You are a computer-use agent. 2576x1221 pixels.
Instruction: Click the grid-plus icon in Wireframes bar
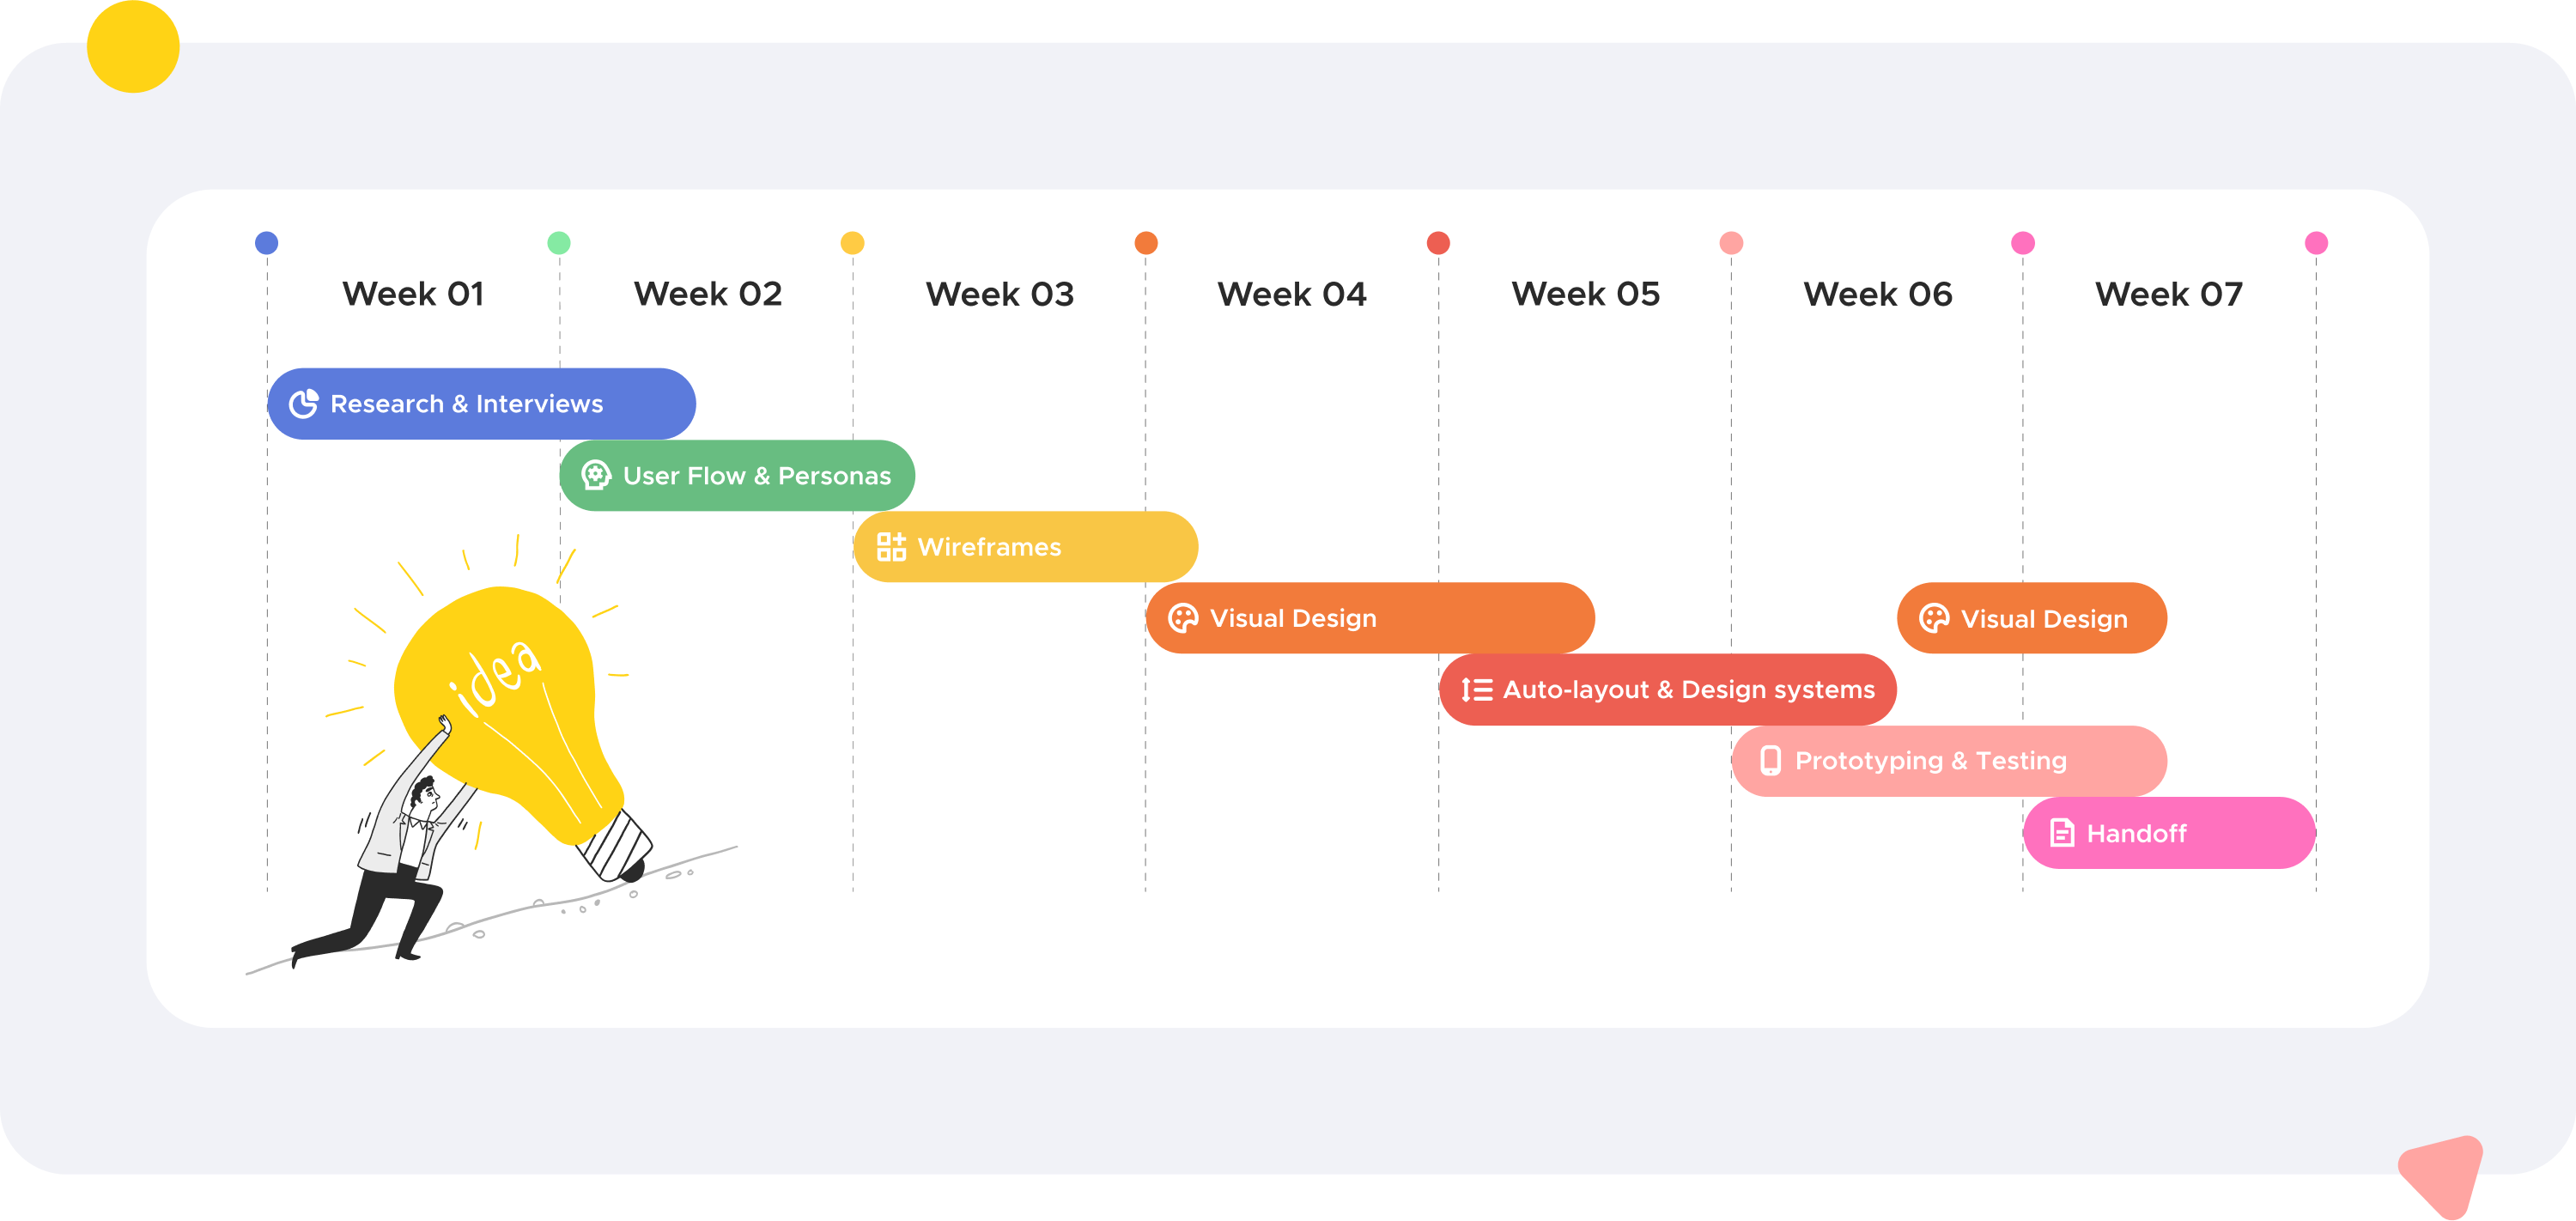coord(890,547)
